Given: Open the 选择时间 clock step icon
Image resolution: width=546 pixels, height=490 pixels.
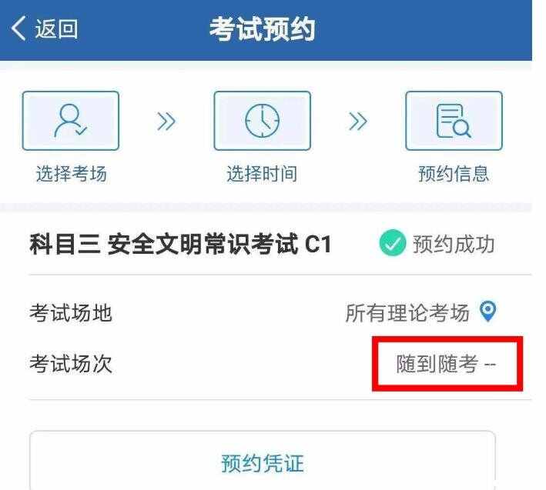Looking at the screenshot, I should [262, 121].
